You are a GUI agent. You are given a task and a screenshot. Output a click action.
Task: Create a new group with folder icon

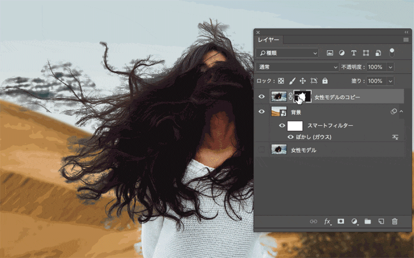coord(367,221)
